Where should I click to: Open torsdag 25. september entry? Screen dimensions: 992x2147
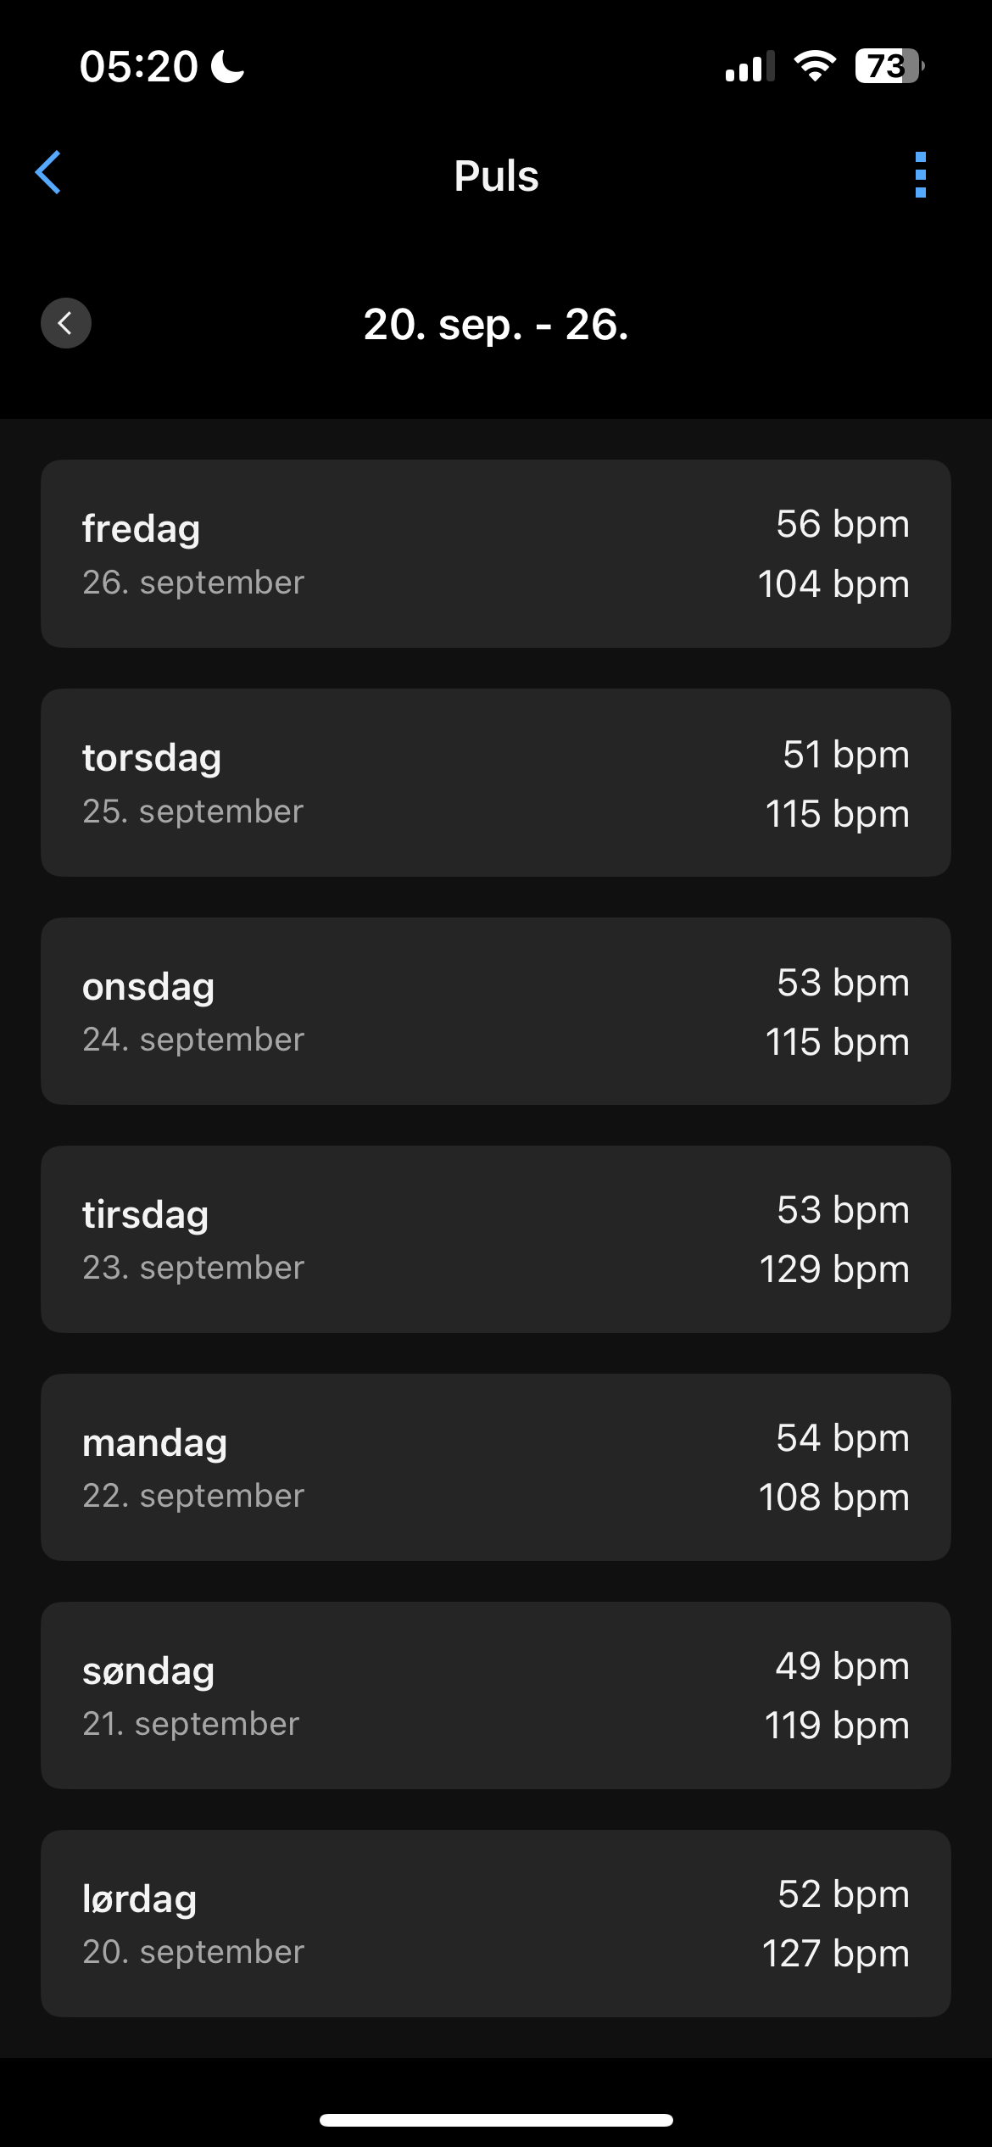click(496, 783)
